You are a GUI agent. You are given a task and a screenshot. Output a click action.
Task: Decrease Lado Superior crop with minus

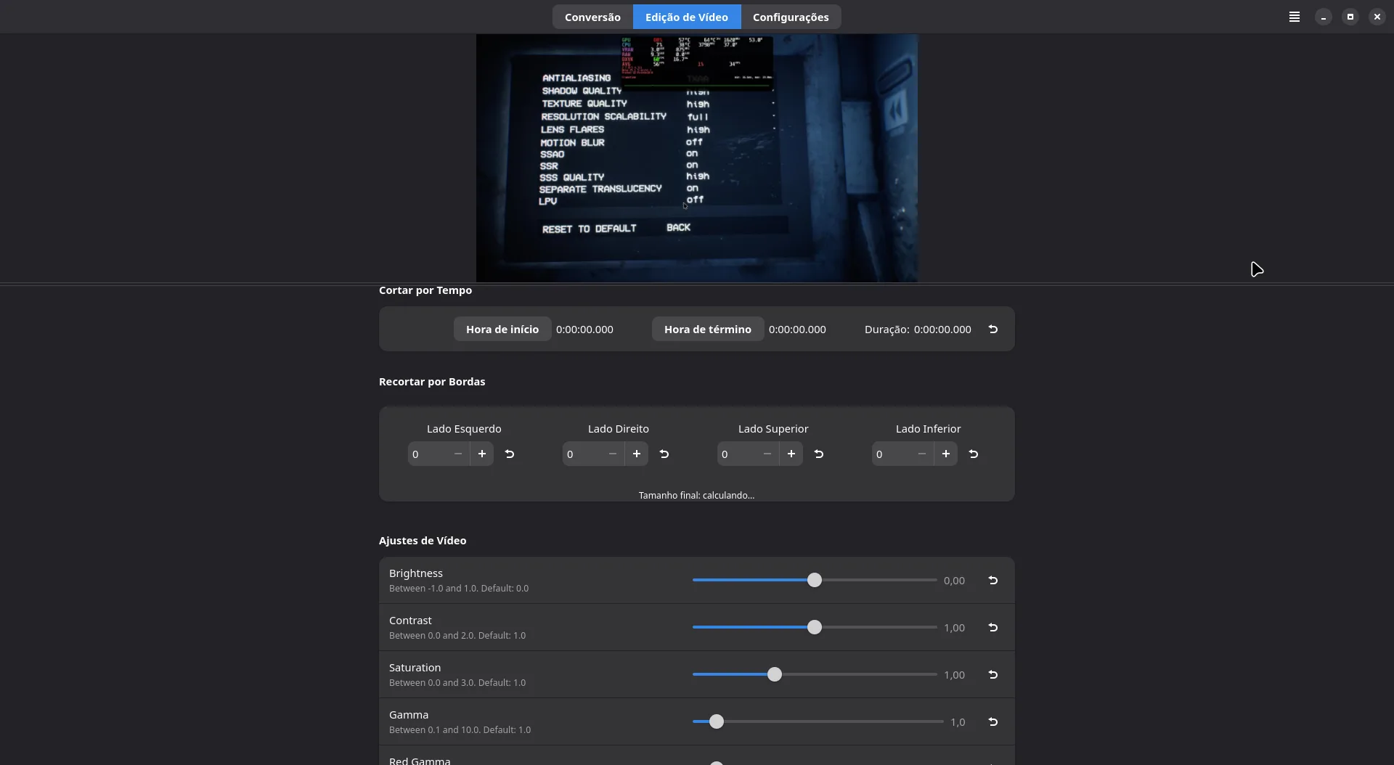[767, 454]
